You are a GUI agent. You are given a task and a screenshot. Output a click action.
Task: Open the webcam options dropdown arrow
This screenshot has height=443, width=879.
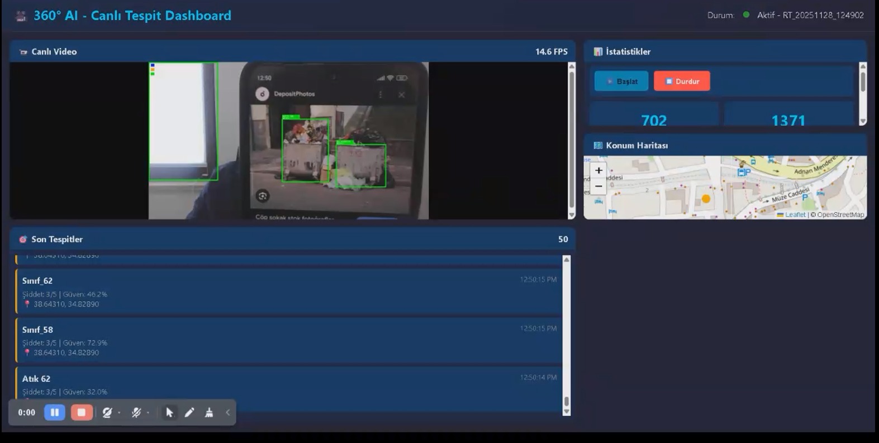[x=120, y=413]
